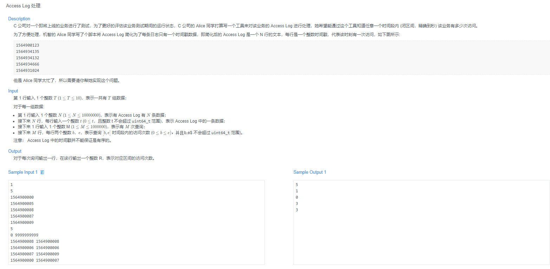Image resolution: width=550 pixels, height=269 pixels.
Task: Click the 'Sample Input 1' heading
Action: [23, 172]
